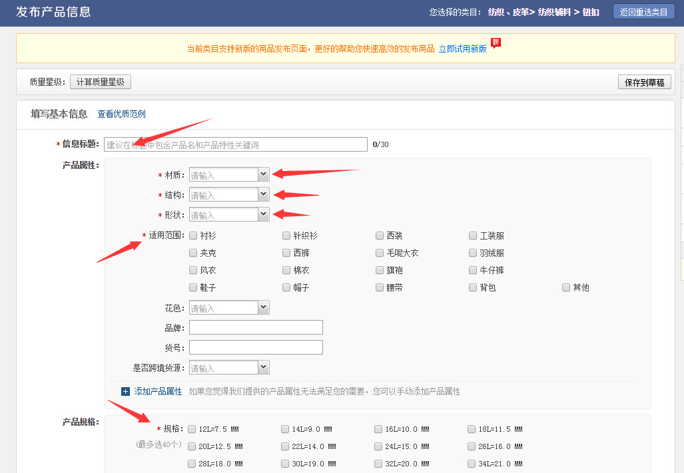Check the 28L=18.0 MM checkbox
The width and height of the screenshot is (684, 473).
[192, 464]
